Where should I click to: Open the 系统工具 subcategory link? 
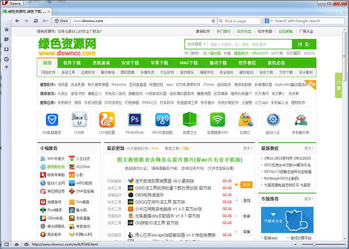(x=68, y=73)
